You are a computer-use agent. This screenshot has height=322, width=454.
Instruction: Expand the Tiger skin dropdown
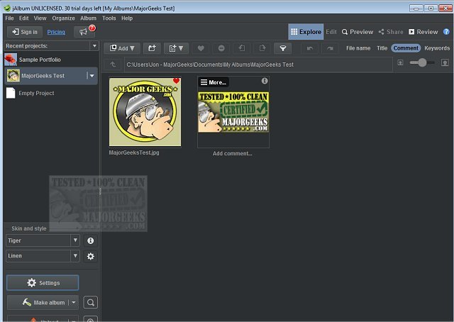(75, 240)
